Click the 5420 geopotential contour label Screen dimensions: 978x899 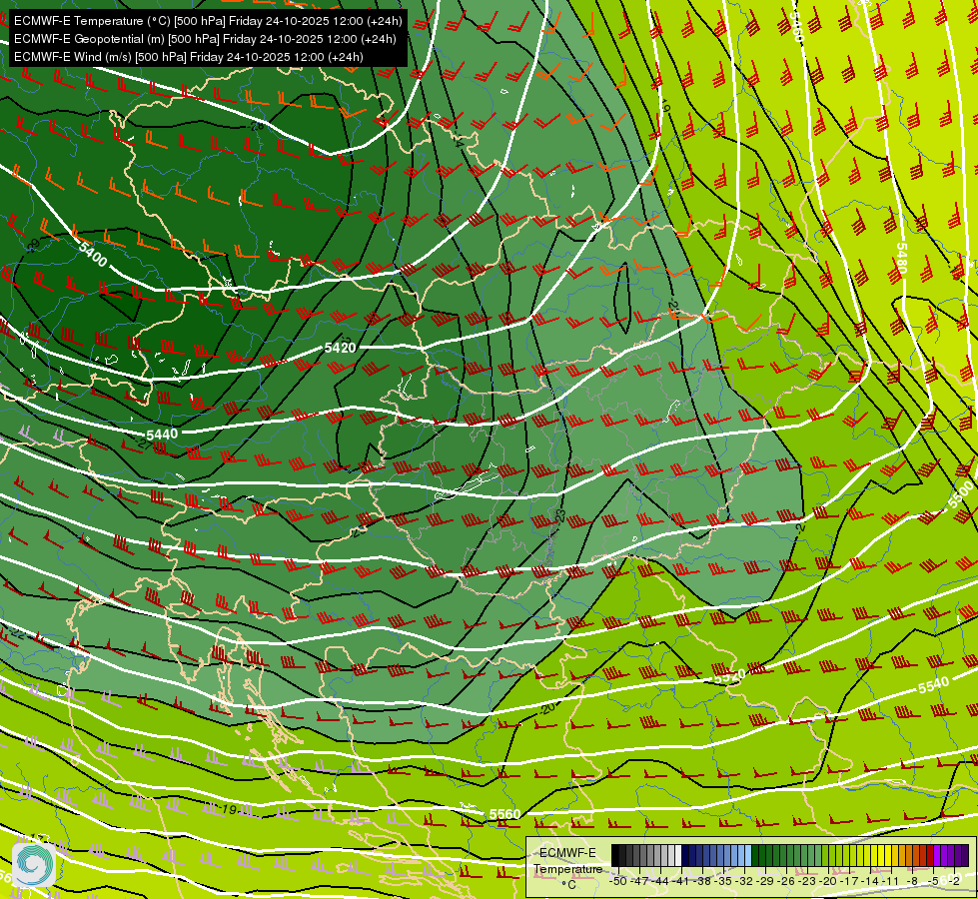340,348
